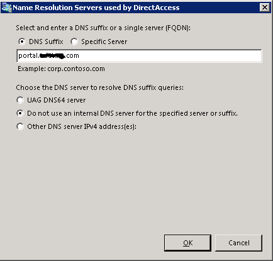Confirm settings with the OK button

(x=187, y=243)
